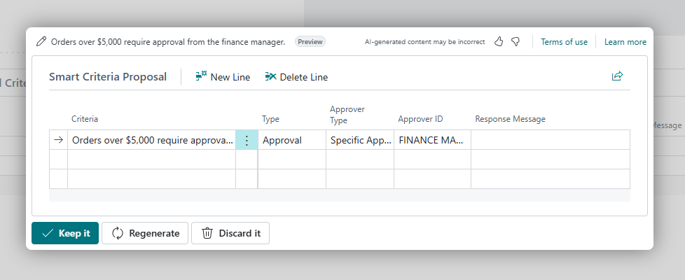Open the share icon in the proposal toolbar
The width and height of the screenshot is (685, 280).
pyautogui.click(x=617, y=76)
